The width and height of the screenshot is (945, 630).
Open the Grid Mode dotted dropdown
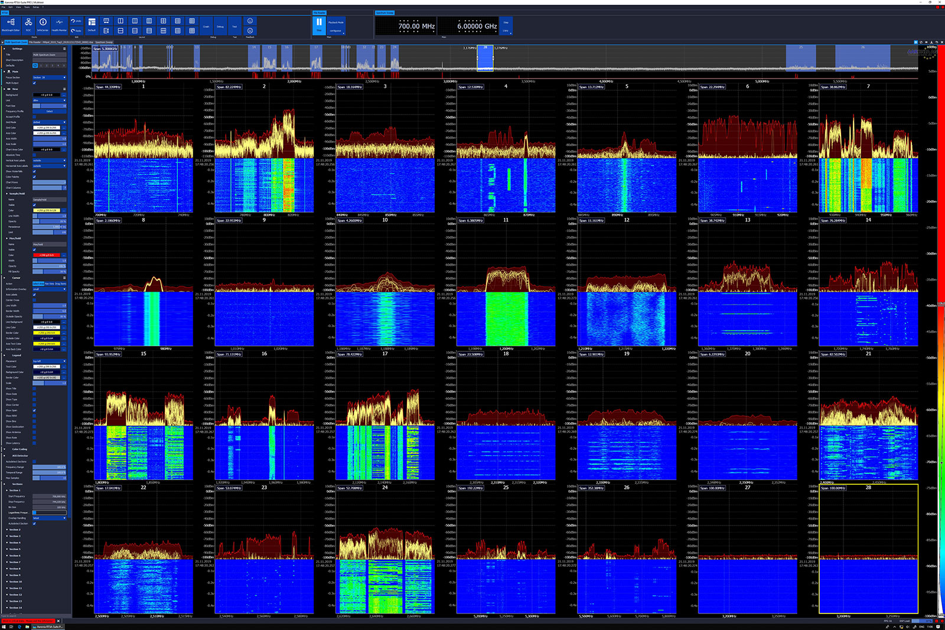(50, 122)
